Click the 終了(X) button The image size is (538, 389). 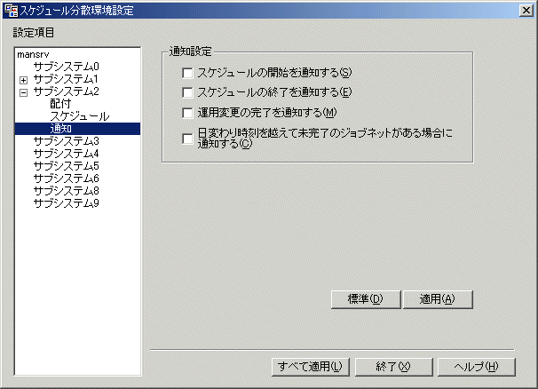tap(394, 367)
